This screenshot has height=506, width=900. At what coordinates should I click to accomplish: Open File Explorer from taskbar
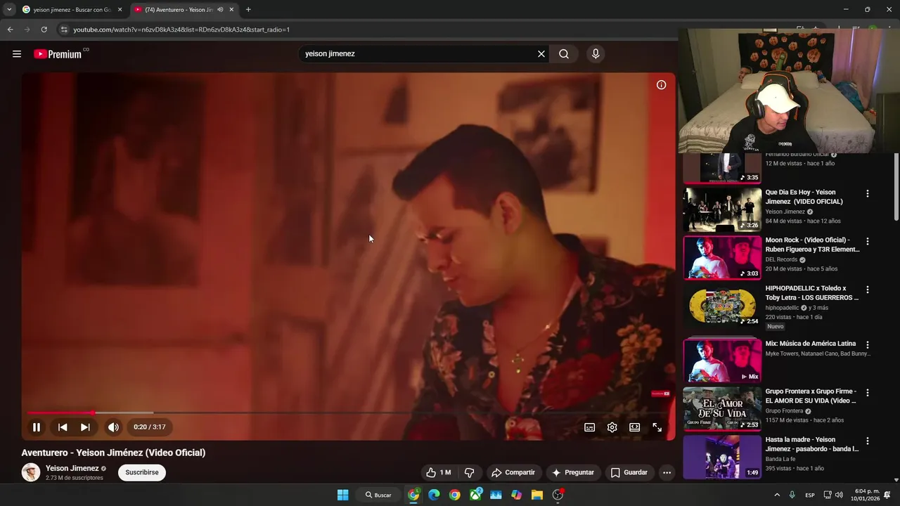pyautogui.click(x=537, y=495)
